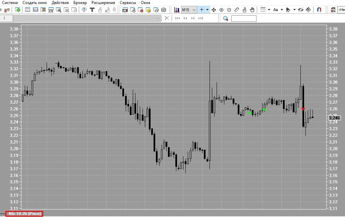The height and width of the screenshot is (217, 345).
Task: Select the open hand pan tool
Action: [252, 10]
